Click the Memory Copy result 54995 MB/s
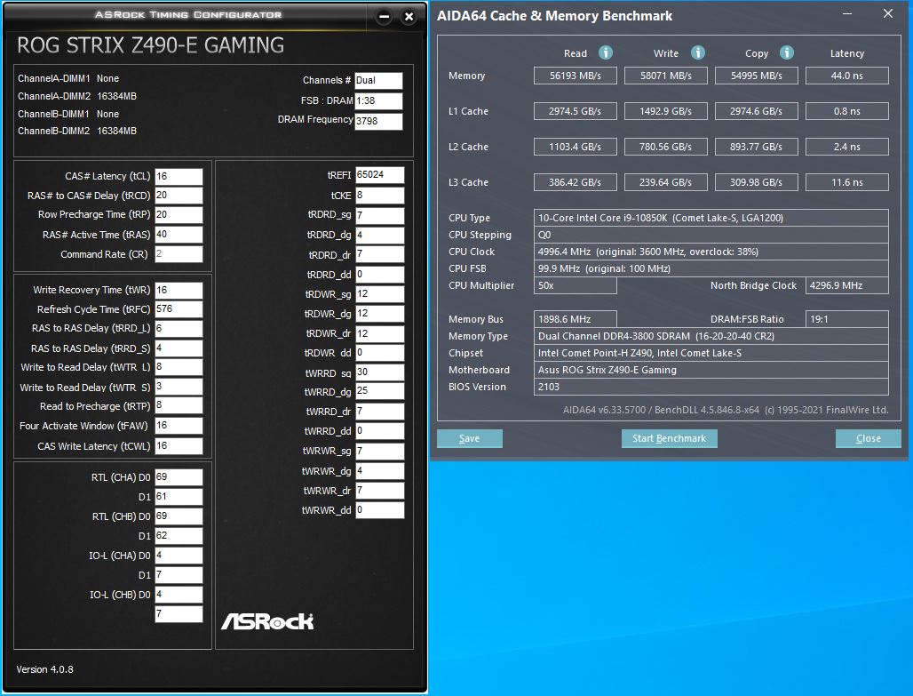913x696 pixels. point(757,76)
